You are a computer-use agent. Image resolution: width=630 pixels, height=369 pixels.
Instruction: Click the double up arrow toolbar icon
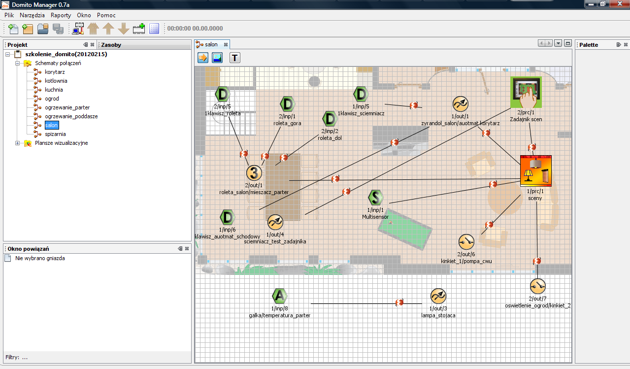point(93,29)
